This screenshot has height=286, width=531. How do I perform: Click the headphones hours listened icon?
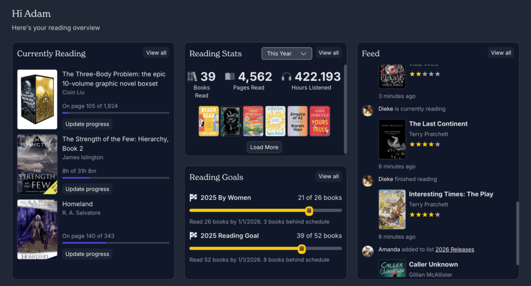[286, 77]
